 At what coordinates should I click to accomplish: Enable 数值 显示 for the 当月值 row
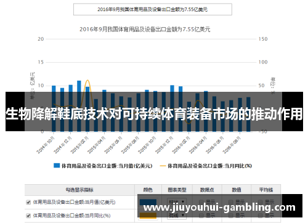click(x=231, y=202)
